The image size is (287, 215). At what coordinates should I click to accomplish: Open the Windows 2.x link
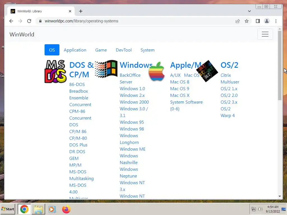[132, 95]
